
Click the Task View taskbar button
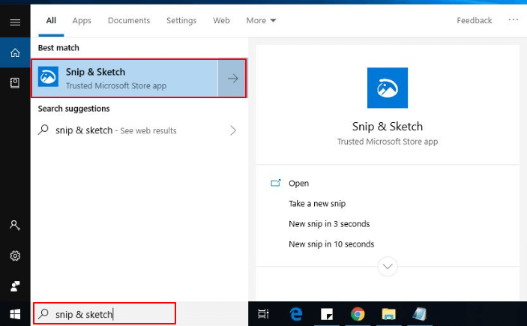(x=263, y=314)
